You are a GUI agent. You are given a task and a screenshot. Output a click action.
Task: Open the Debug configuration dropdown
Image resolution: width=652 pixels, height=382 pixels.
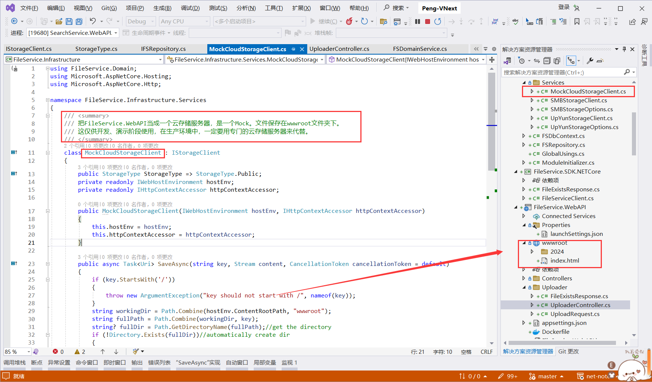coord(140,22)
